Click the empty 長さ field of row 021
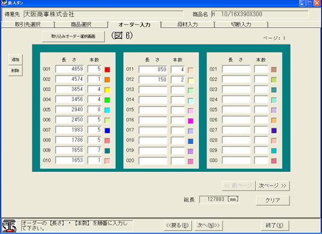This screenshot has width=322, height=234. [x=236, y=69]
